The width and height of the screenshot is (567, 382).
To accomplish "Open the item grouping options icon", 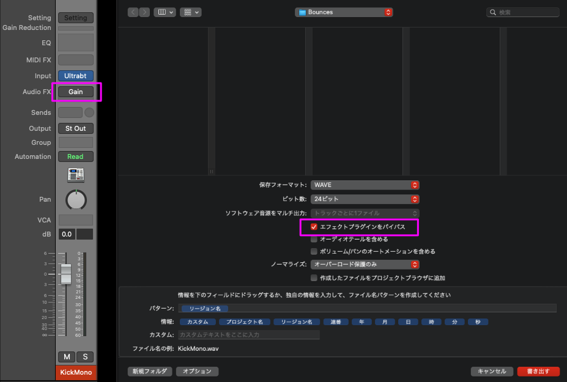I will pyautogui.click(x=191, y=12).
